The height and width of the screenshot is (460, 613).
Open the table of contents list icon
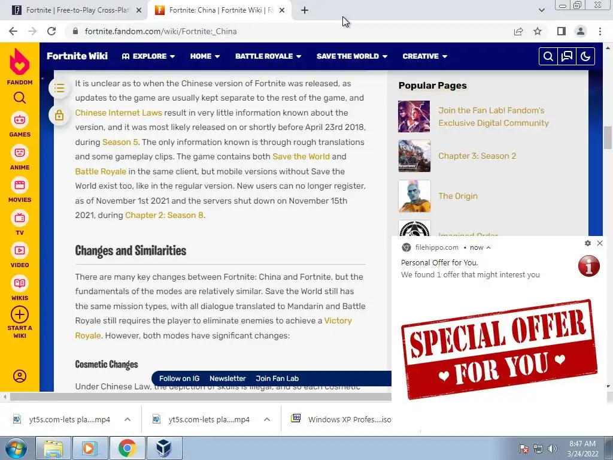click(x=59, y=88)
